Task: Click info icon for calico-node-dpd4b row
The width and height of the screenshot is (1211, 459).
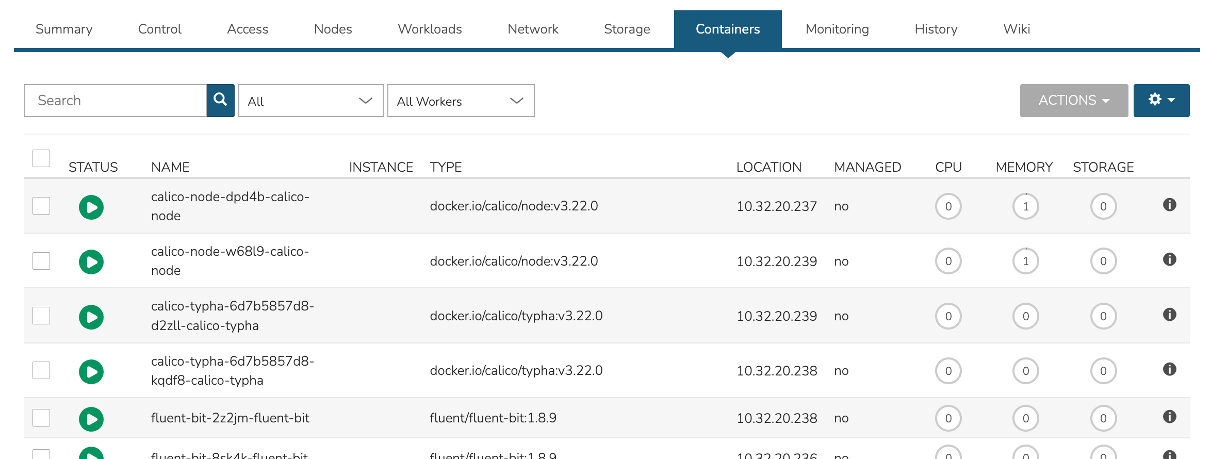Action: [x=1169, y=205]
